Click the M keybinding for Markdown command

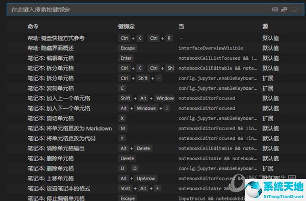point(123,129)
